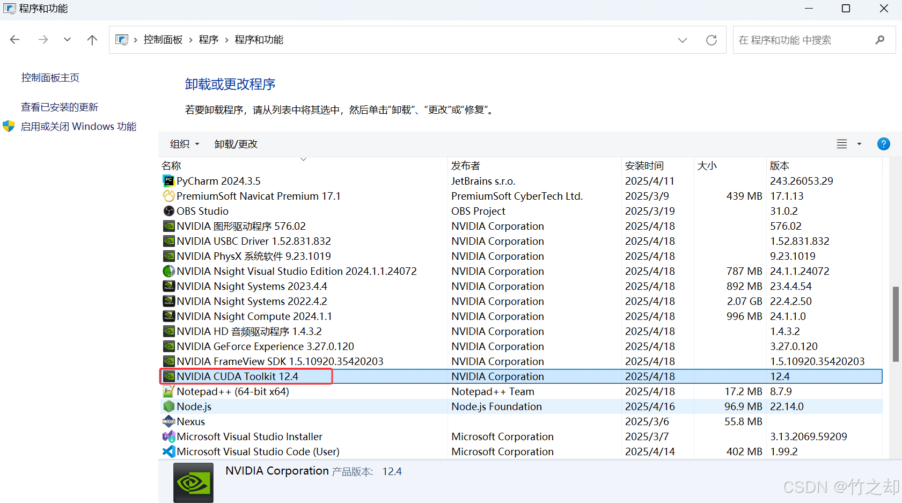The height and width of the screenshot is (503, 902).
Task: Click the Visual Studio Installer icon
Action: click(x=169, y=436)
